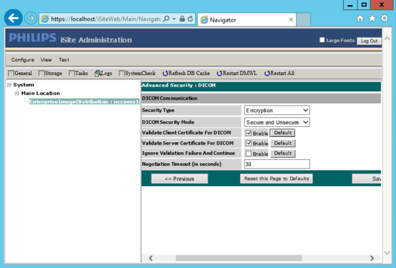Go back with the browser back arrow
This screenshot has width=396, height=268.
tap(13, 18)
